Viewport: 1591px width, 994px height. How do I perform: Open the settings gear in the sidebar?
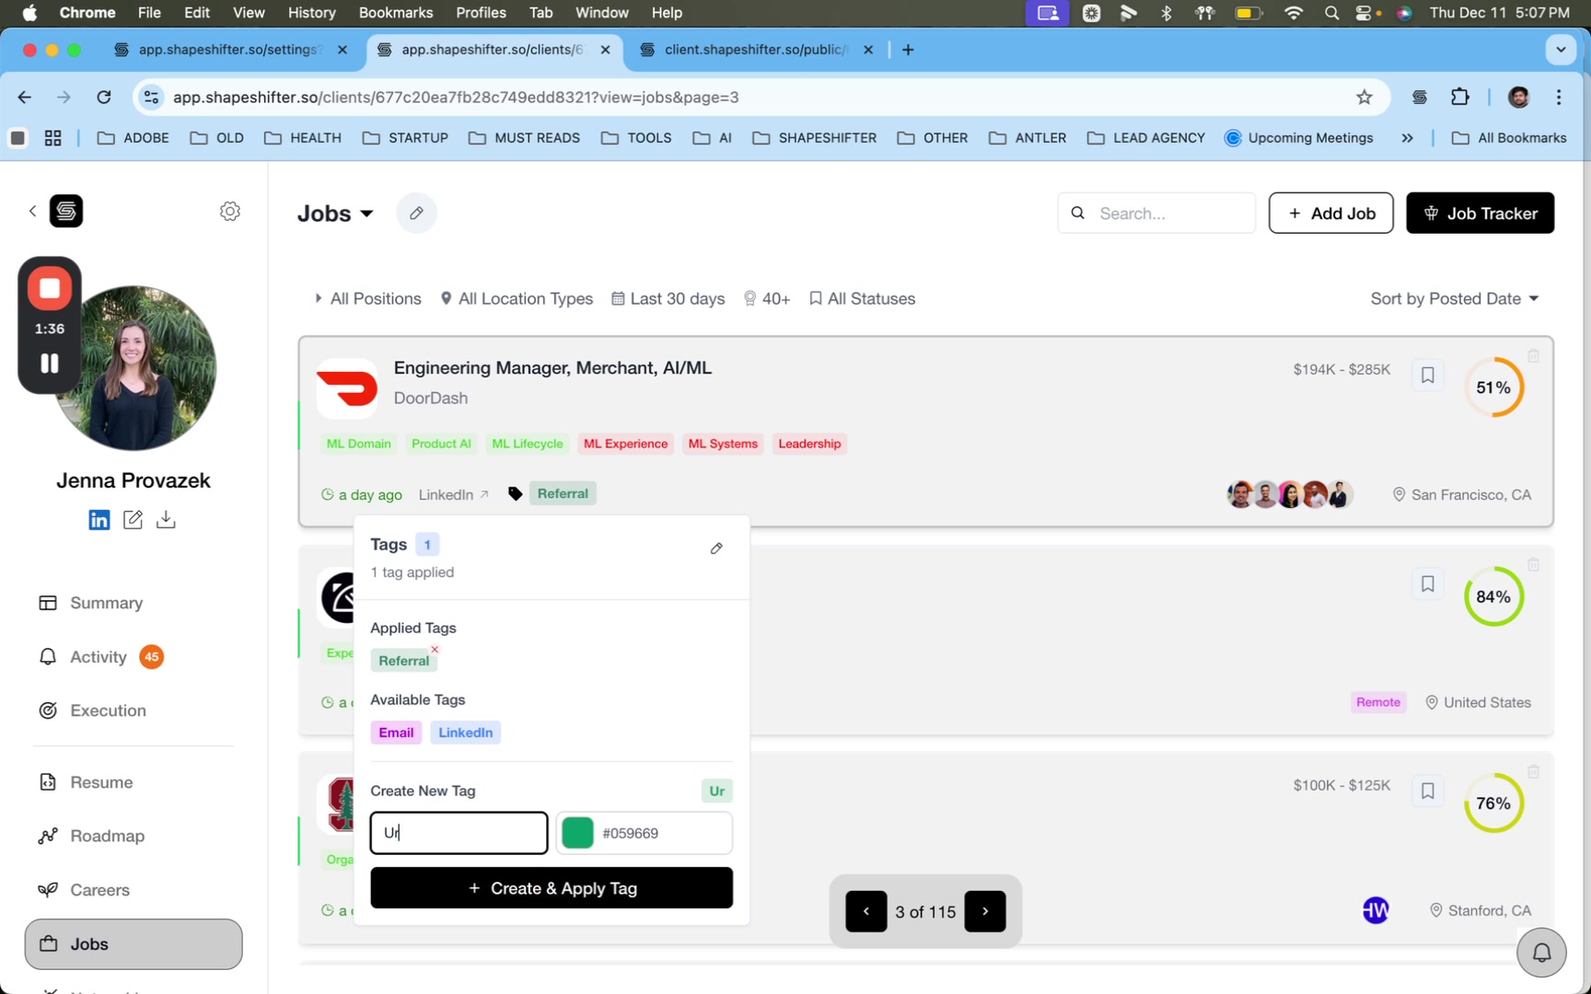[x=229, y=211]
